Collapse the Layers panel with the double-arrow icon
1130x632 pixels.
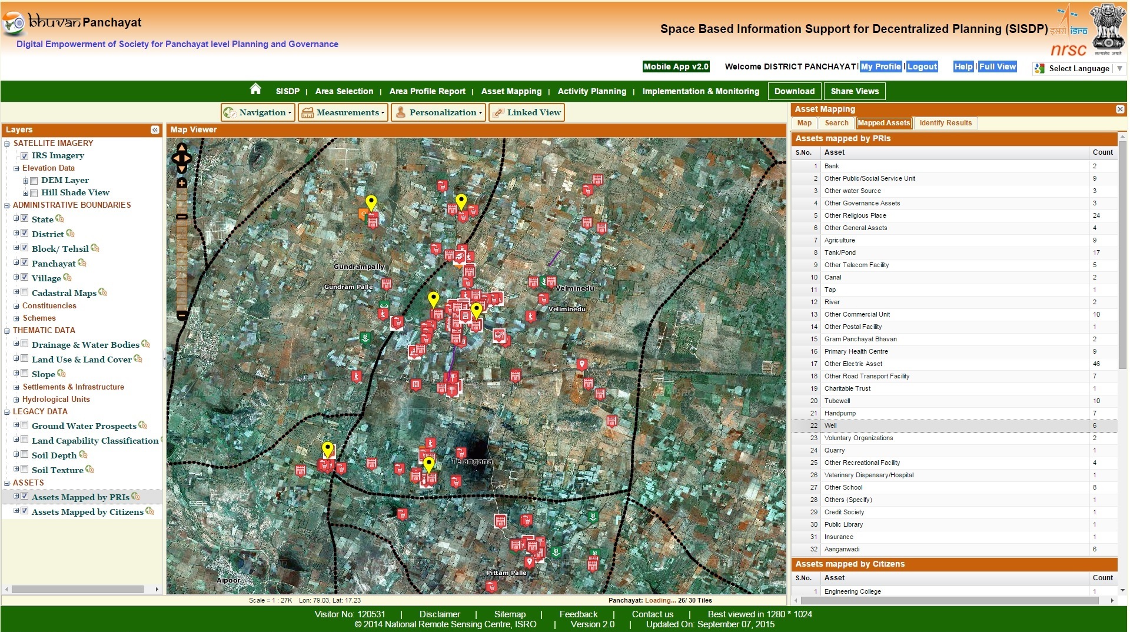[x=155, y=130]
